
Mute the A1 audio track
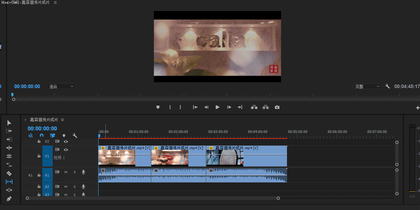[x=66, y=172]
